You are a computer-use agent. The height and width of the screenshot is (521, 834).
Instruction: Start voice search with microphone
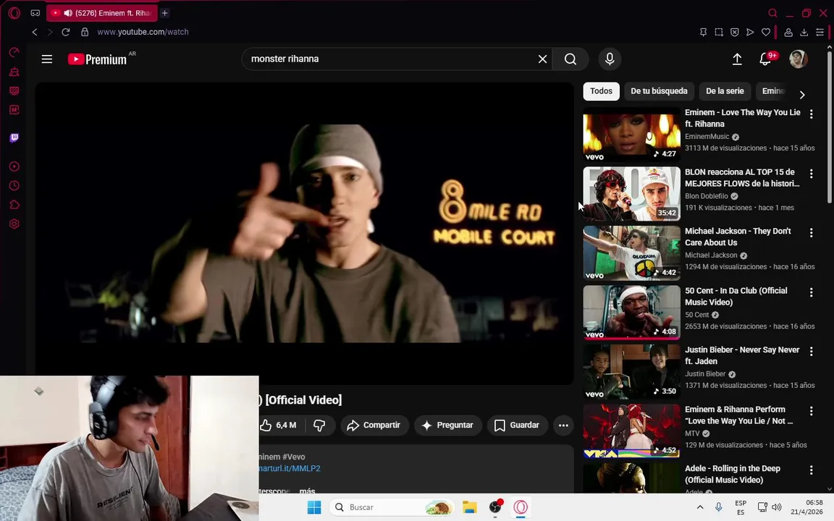(610, 59)
